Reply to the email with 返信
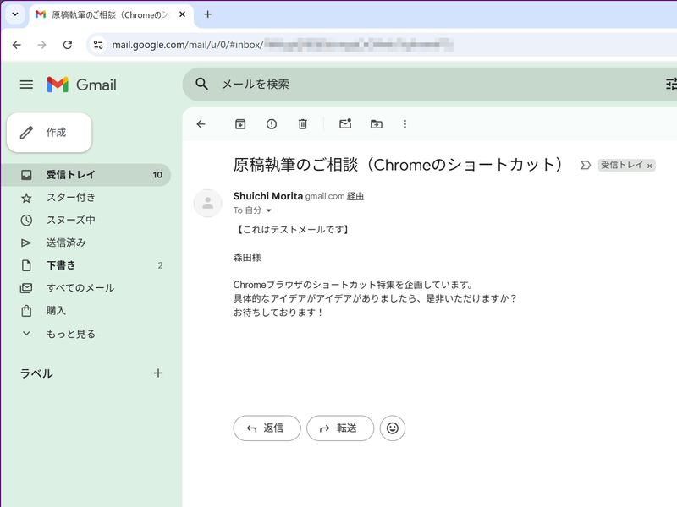Image resolution: width=677 pixels, height=507 pixels. point(267,428)
